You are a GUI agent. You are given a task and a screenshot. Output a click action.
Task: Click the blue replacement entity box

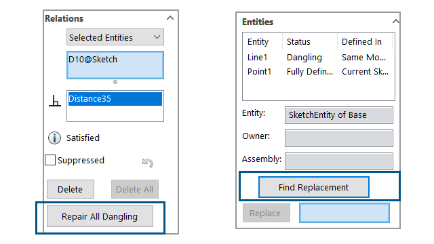pyautogui.click(x=344, y=213)
